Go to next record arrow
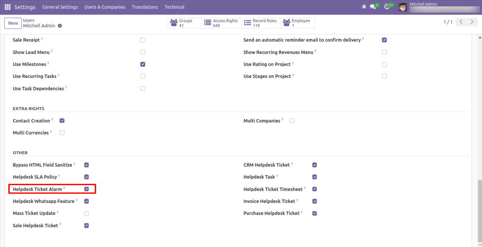 tap(473, 22)
